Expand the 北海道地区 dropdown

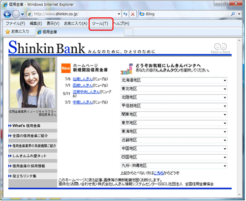[x=174, y=80]
